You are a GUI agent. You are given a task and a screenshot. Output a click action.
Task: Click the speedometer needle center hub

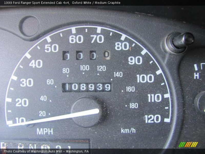pyautogui.click(x=86, y=112)
